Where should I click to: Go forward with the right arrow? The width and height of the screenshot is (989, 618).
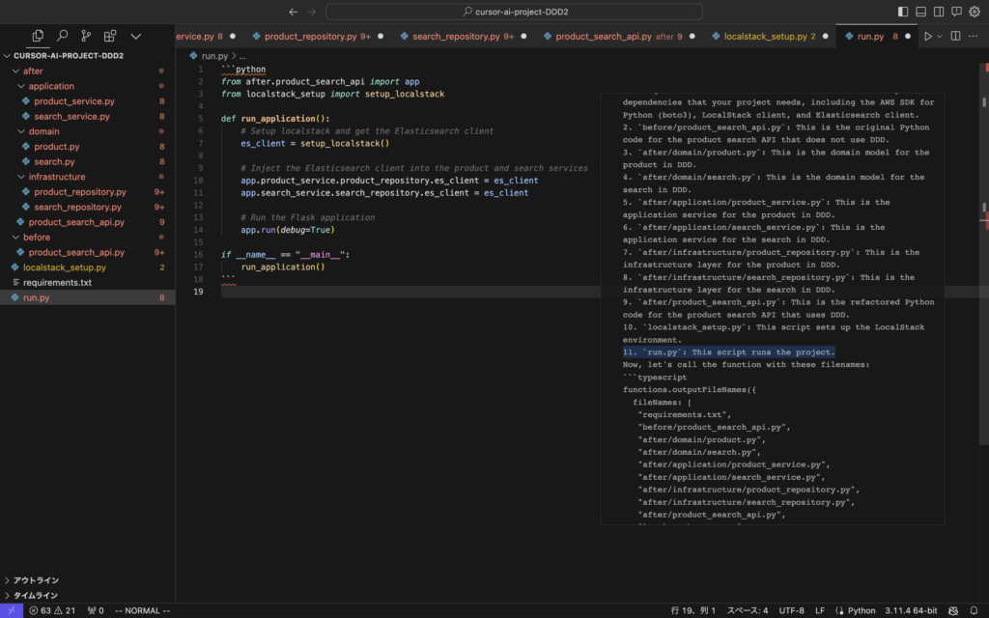[x=312, y=12]
